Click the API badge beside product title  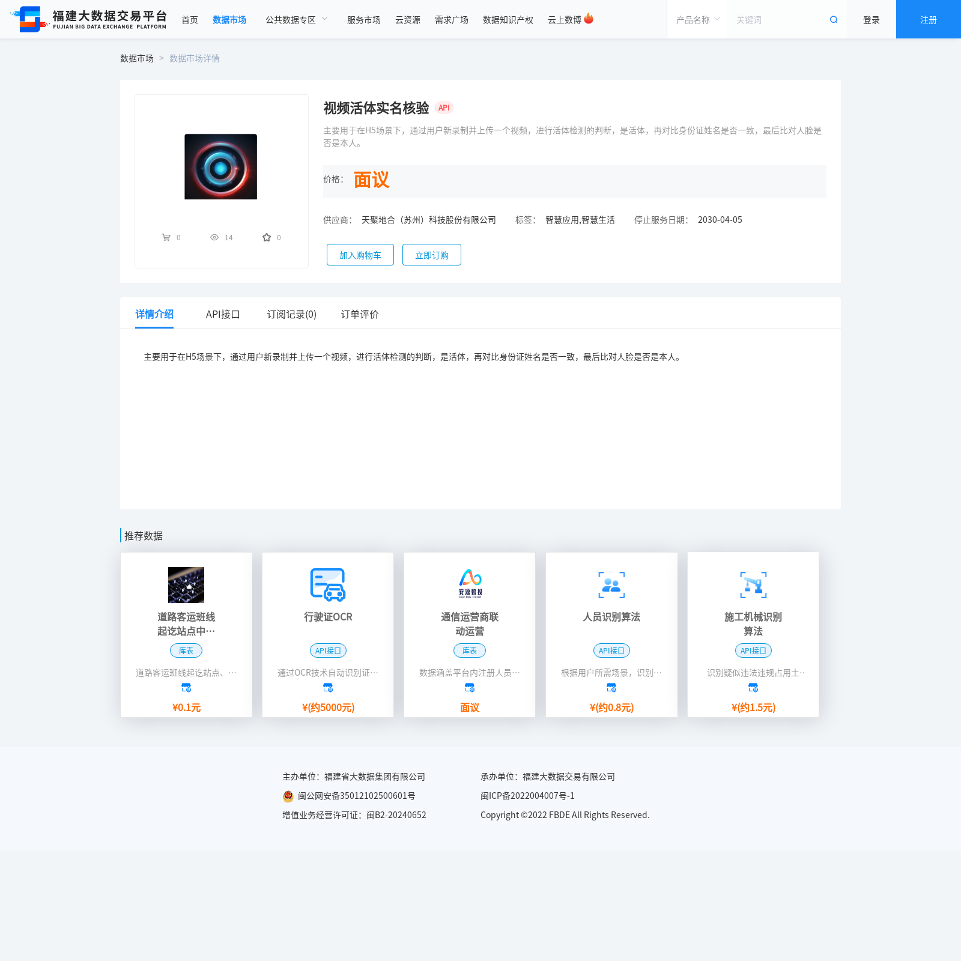point(444,108)
